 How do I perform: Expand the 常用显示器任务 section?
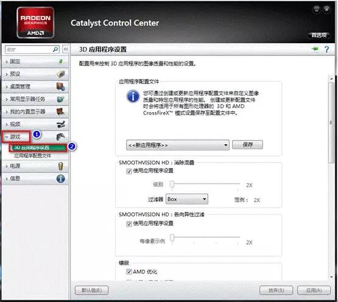35,99
